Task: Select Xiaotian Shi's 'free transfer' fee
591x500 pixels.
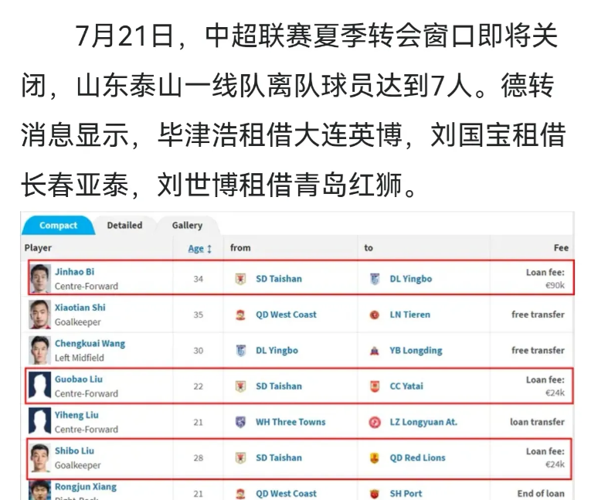Action: pyautogui.click(x=538, y=315)
